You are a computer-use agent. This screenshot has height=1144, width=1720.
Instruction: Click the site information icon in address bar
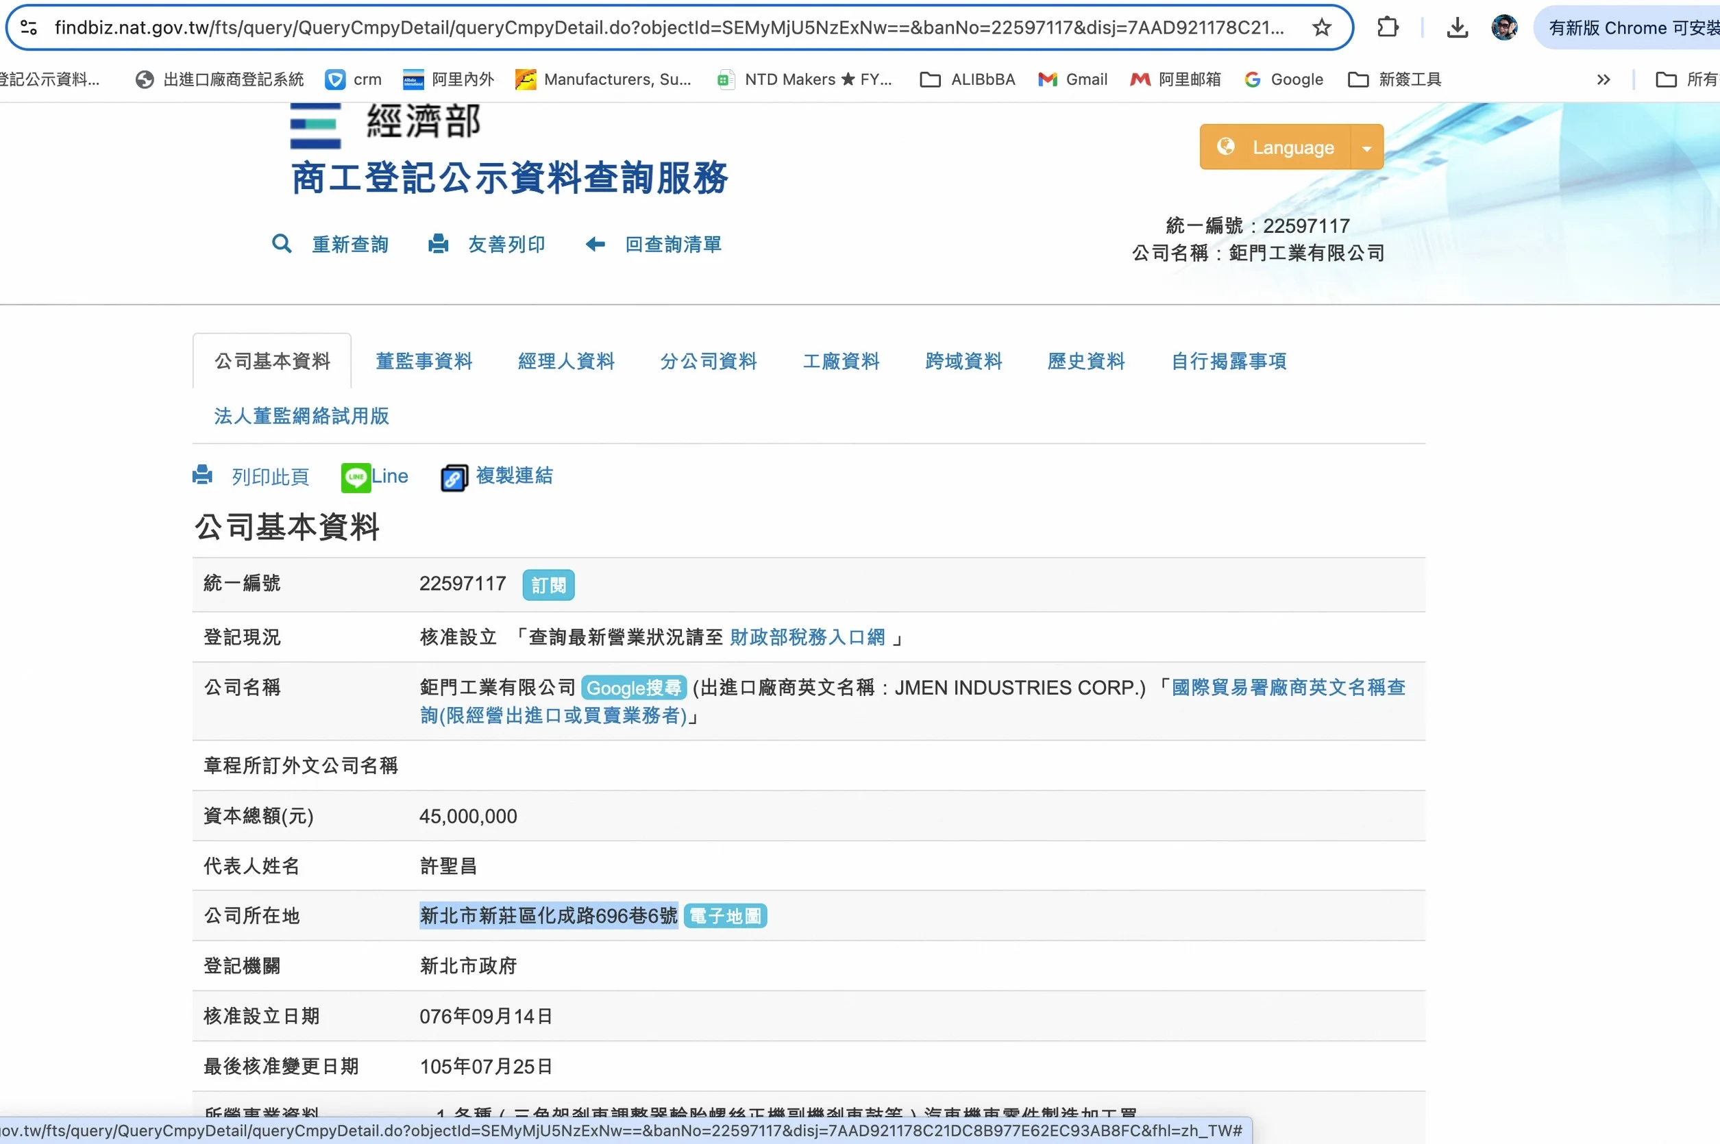[x=29, y=27]
